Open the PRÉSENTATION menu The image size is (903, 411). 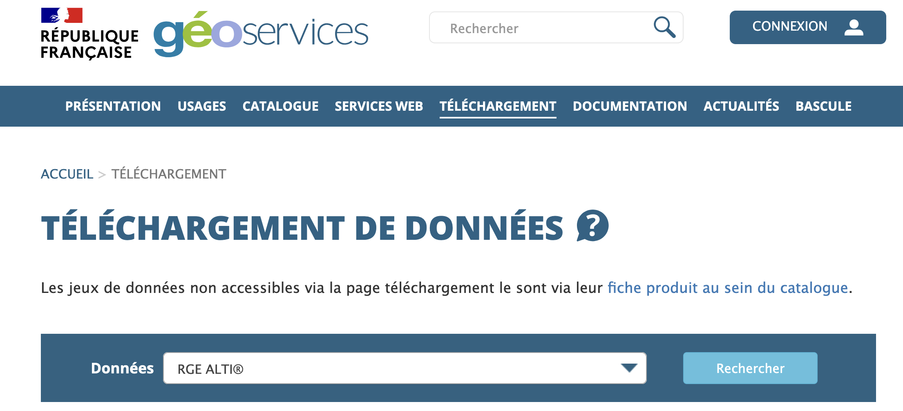pos(113,106)
